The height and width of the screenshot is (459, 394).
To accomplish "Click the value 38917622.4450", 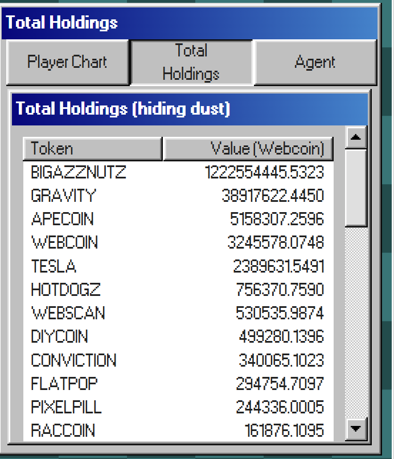I will point(273,196).
